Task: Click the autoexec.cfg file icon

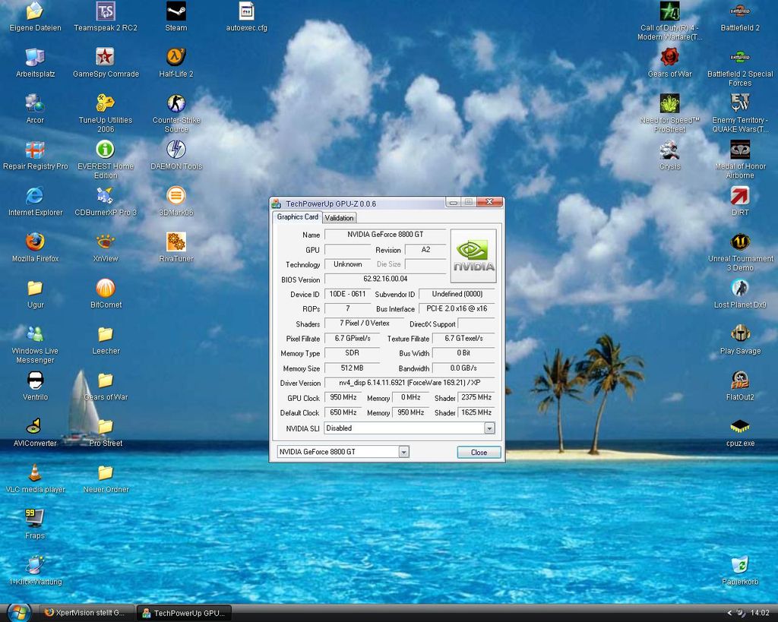Action: pos(247,11)
